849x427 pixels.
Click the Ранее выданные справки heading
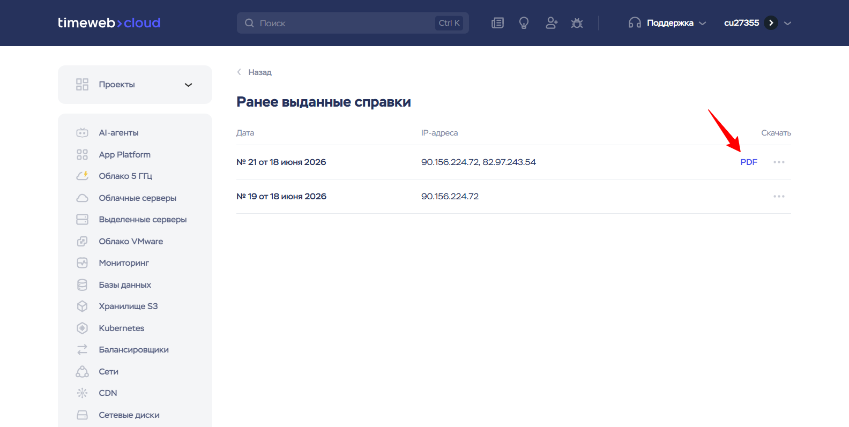point(323,102)
